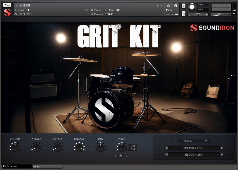Close the instrument with the X button
The width and height of the screenshot is (238, 170).
pyautogui.click(x=234, y=4)
